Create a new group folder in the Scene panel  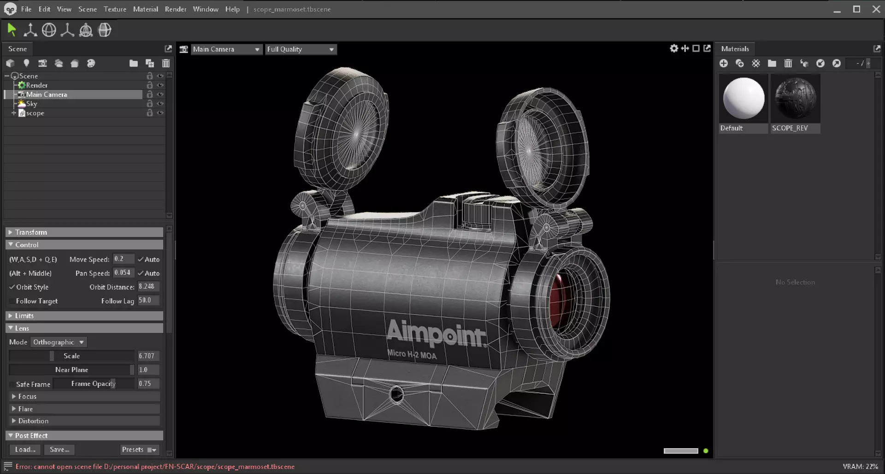click(x=134, y=63)
